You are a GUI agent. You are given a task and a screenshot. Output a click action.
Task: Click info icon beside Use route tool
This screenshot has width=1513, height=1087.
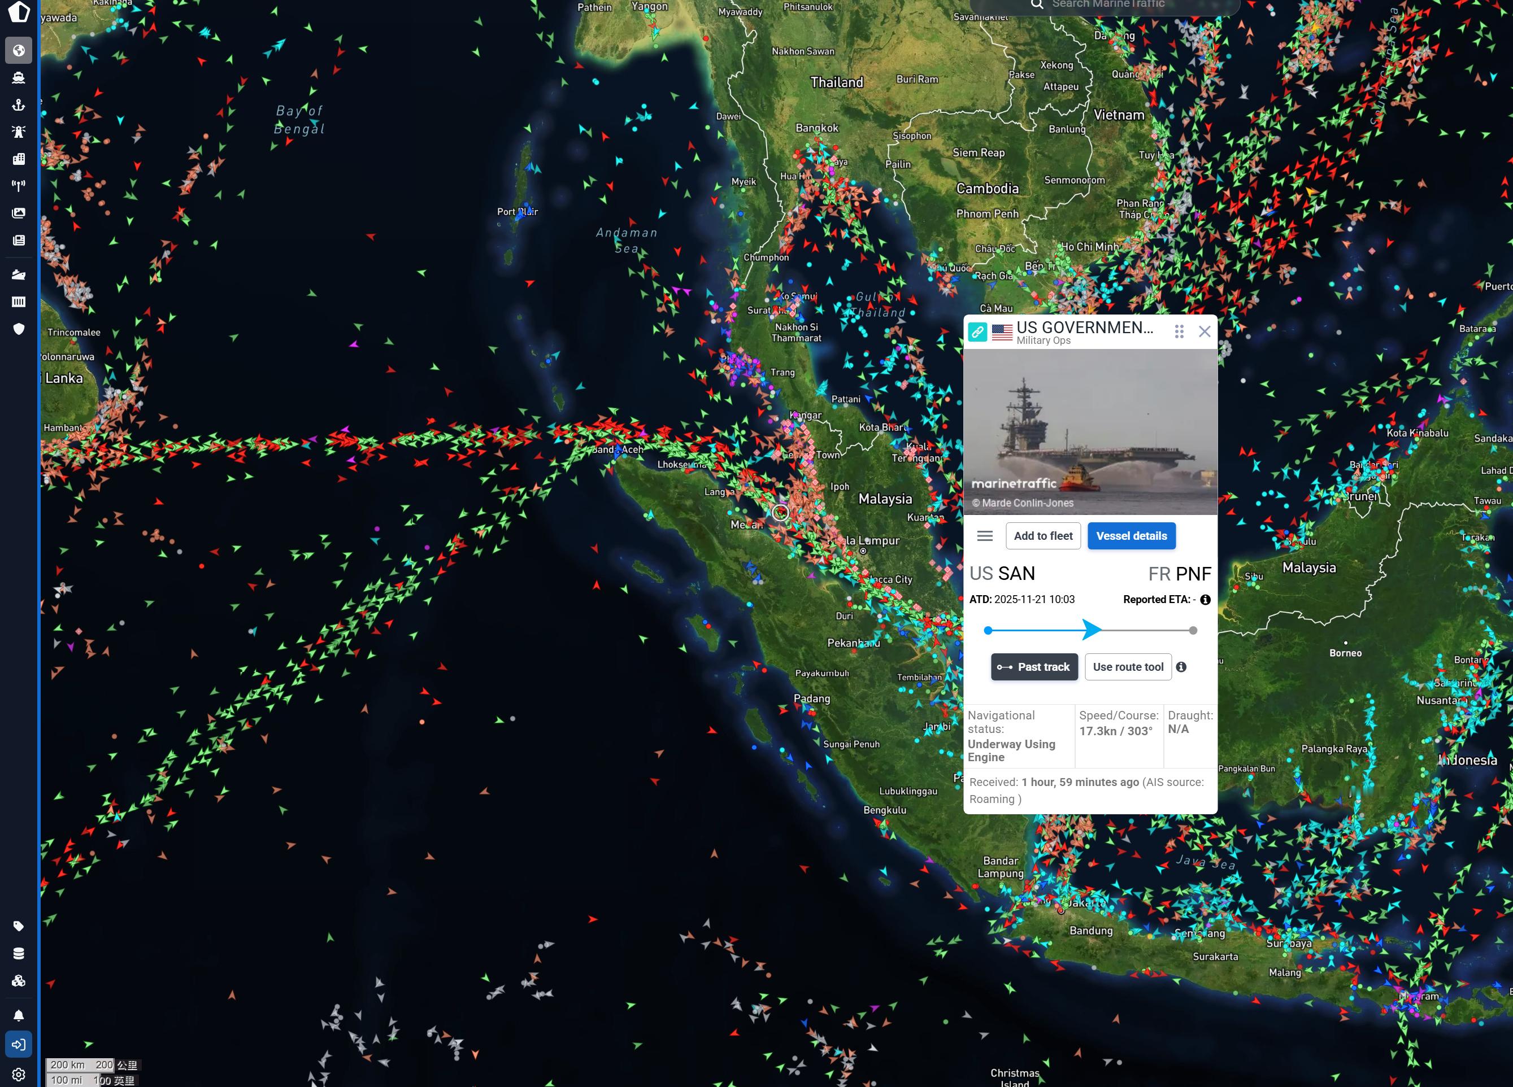click(x=1181, y=667)
